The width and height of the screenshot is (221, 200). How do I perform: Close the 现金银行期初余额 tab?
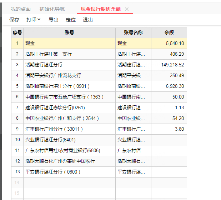127,9
